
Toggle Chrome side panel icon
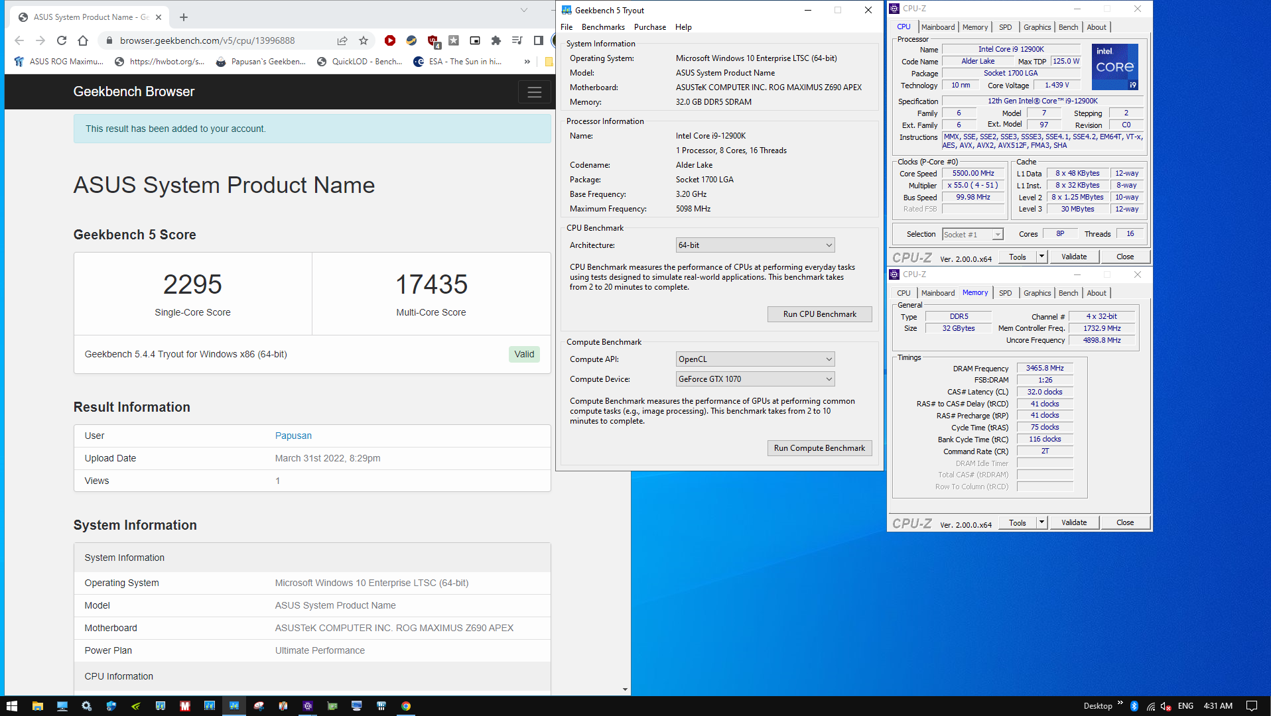(x=539, y=40)
